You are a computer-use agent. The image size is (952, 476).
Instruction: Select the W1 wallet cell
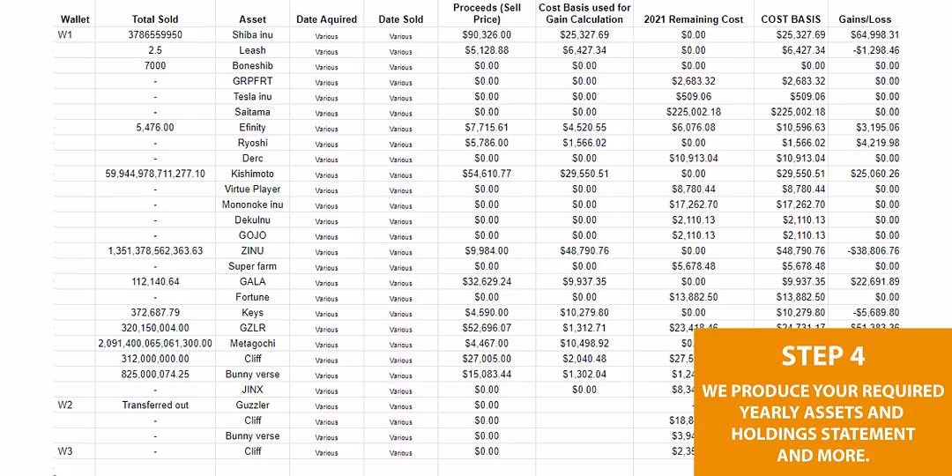[65, 35]
